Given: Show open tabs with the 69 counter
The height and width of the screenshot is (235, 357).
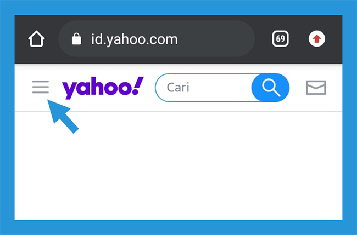Looking at the screenshot, I should pos(280,38).
